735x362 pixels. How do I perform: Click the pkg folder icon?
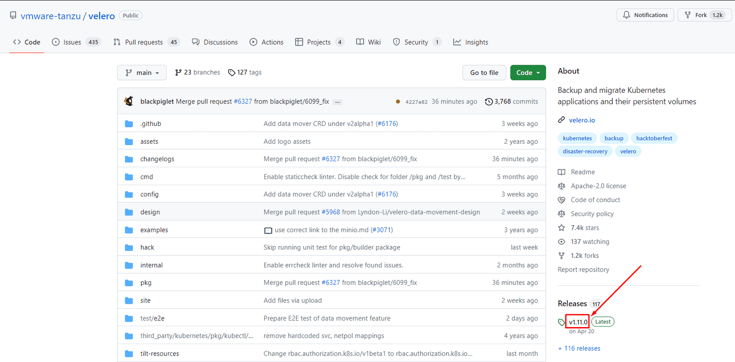(x=129, y=283)
